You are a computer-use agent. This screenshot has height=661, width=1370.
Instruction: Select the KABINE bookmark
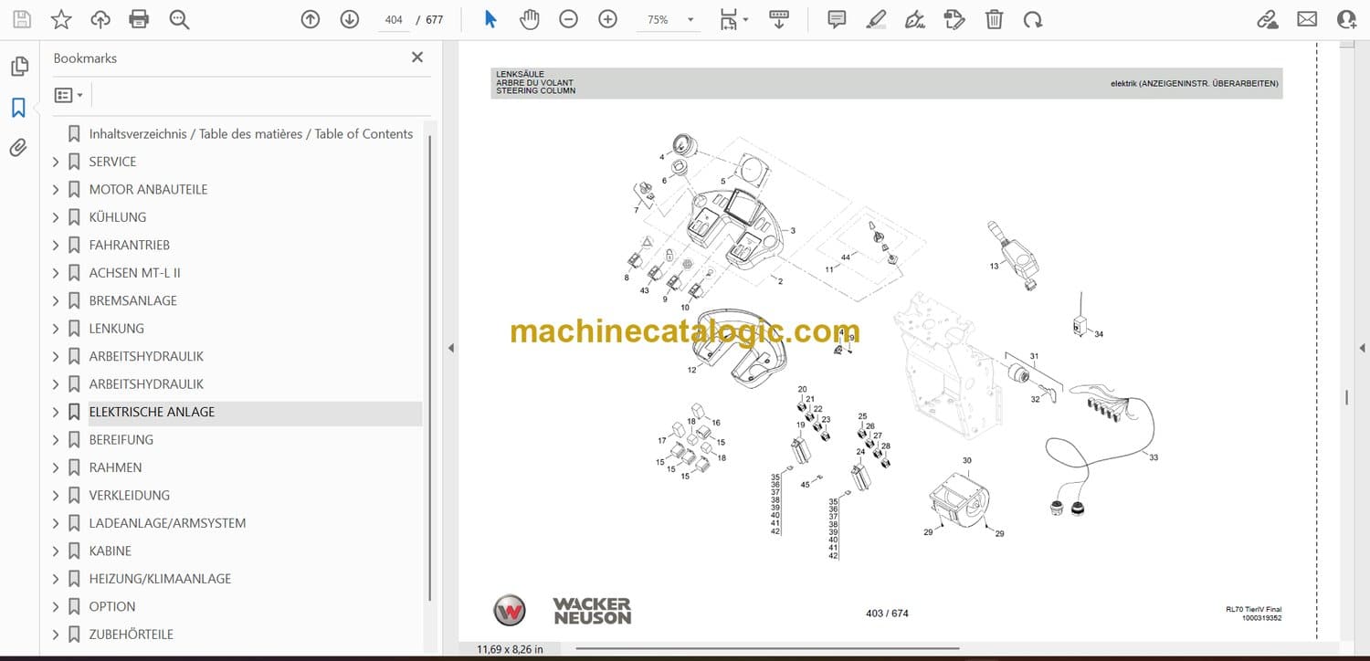pos(111,551)
